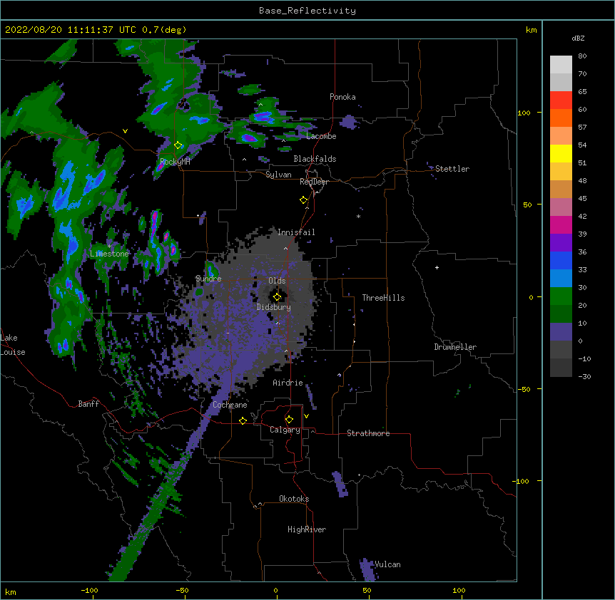Click the Innisfail city label

296,232
